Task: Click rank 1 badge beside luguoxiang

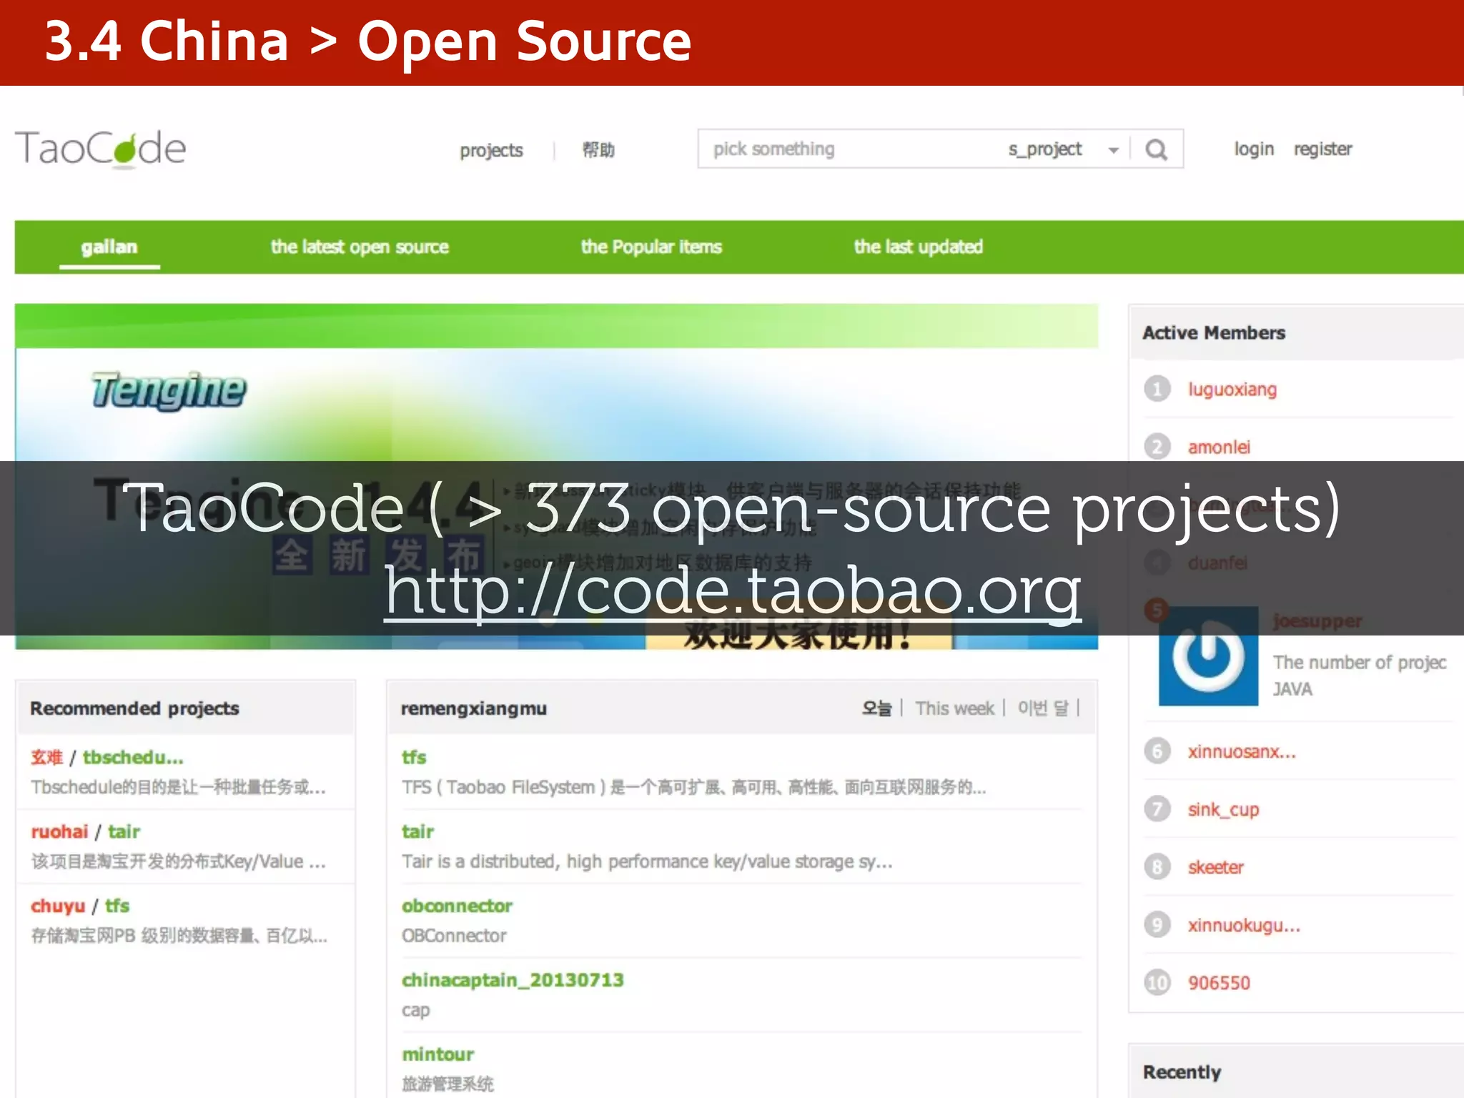Action: 1157,389
